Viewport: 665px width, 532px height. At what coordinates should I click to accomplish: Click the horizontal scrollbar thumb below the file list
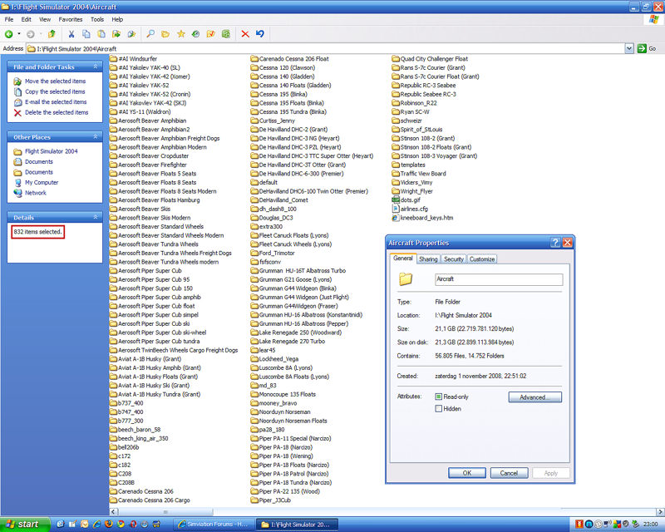coord(165,512)
